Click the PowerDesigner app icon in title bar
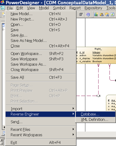 pyautogui.click(x=2, y=2)
